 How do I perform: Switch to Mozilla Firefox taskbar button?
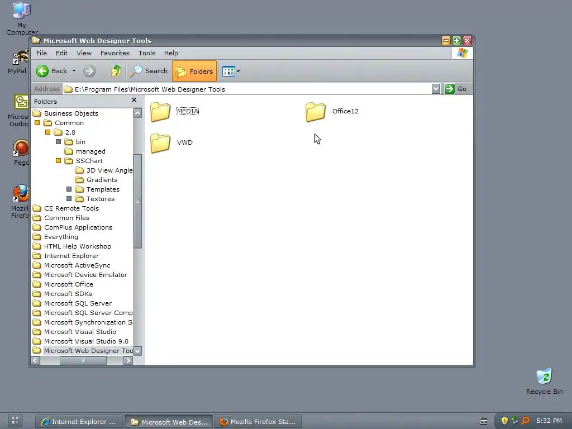pyautogui.click(x=258, y=421)
